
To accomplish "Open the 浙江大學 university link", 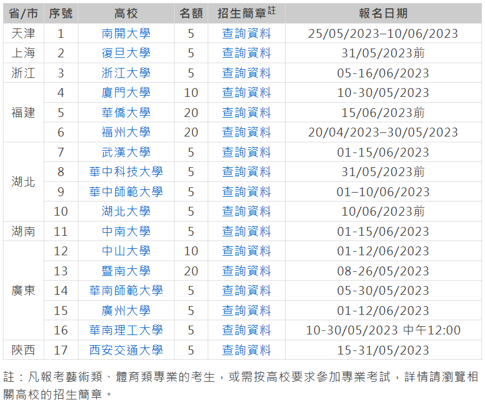I will (x=126, y=73).
